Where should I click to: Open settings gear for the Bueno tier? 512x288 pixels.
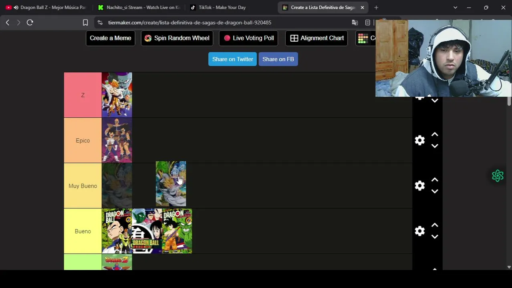(x=419, y=231)
